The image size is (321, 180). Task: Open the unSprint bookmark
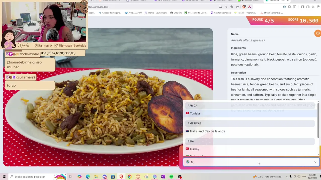pyautogui.click(x=176, y=13)
